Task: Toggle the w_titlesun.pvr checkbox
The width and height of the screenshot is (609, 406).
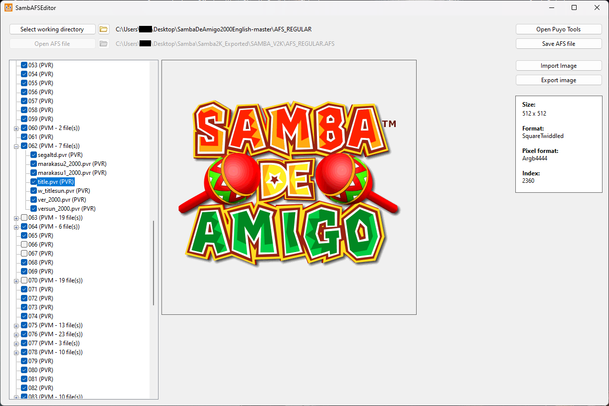Action: click(x=33, y=191)
